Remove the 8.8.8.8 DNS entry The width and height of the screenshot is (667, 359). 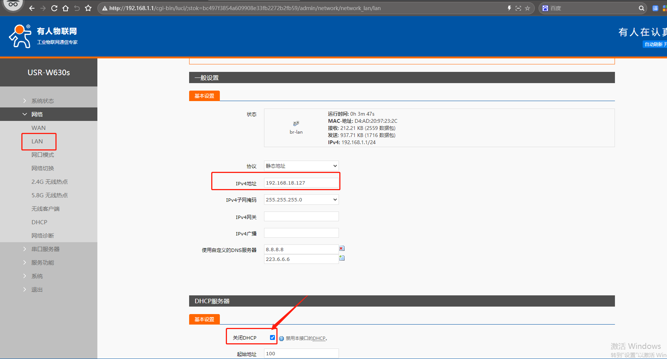(x=342, y=249)
